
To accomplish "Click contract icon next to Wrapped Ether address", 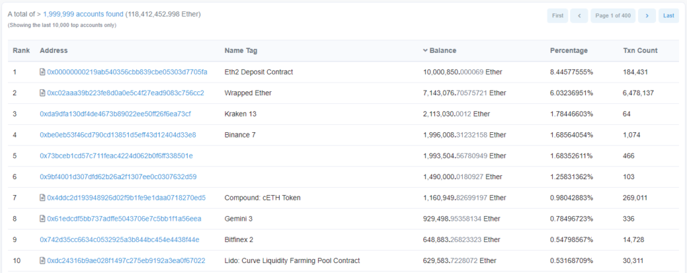I will (x=43, y=93).
